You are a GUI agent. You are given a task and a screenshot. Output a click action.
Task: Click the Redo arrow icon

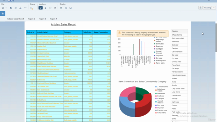(16, 8)
